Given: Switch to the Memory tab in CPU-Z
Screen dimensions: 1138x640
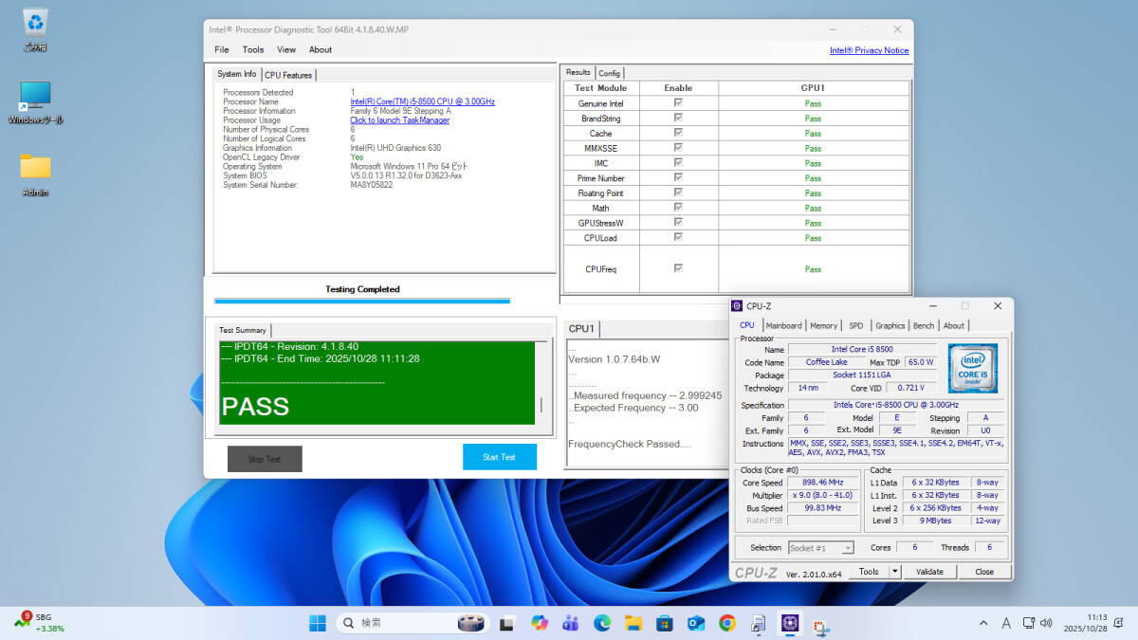Looking at the screenshot, I should click(823, 325).
